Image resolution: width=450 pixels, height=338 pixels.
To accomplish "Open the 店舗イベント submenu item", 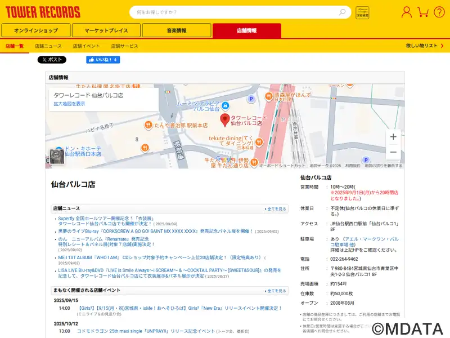I will click(x=86, y=46).
